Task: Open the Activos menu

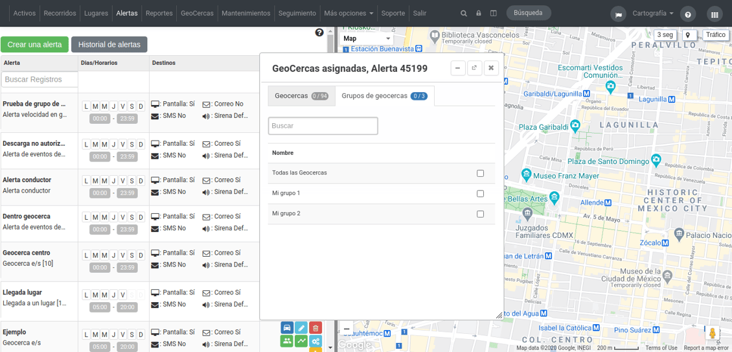Action: click(24, 14)
